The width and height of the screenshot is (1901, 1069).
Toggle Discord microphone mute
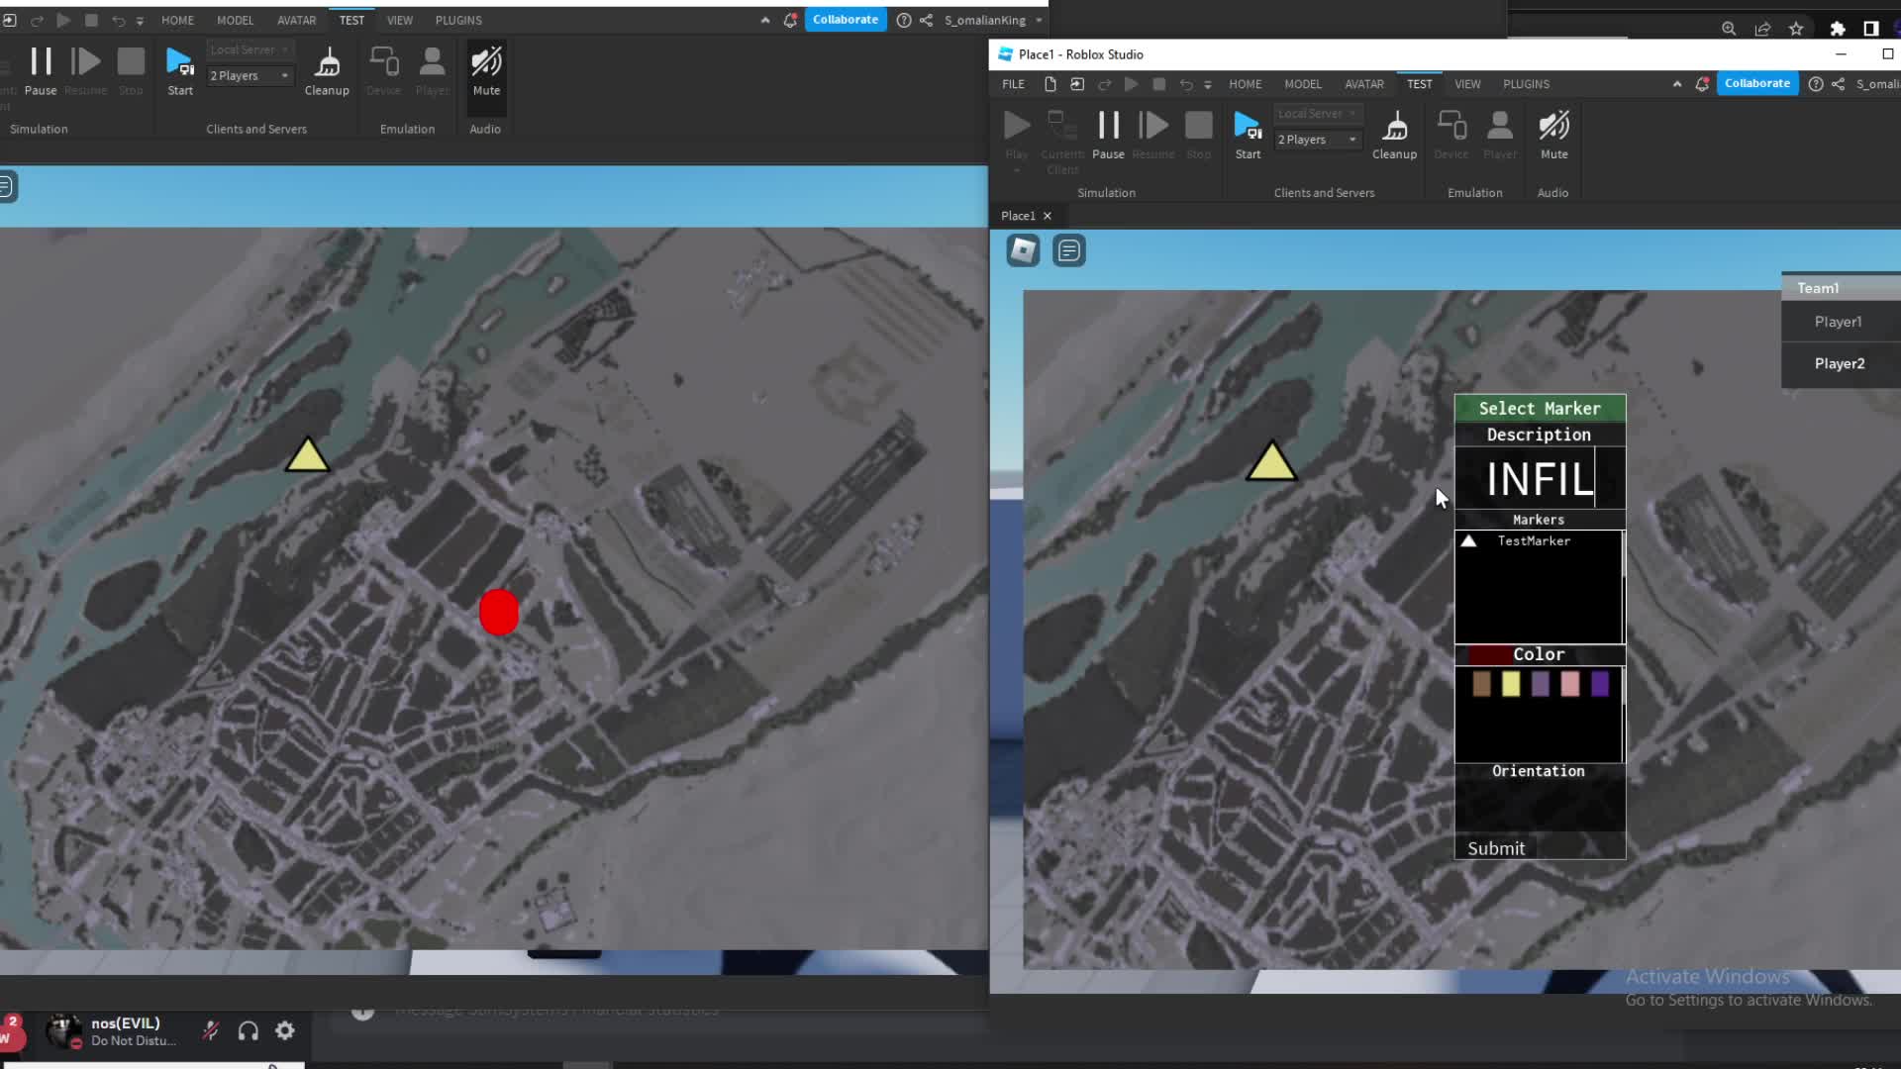pyautogui.click(x=210, y=1031)
